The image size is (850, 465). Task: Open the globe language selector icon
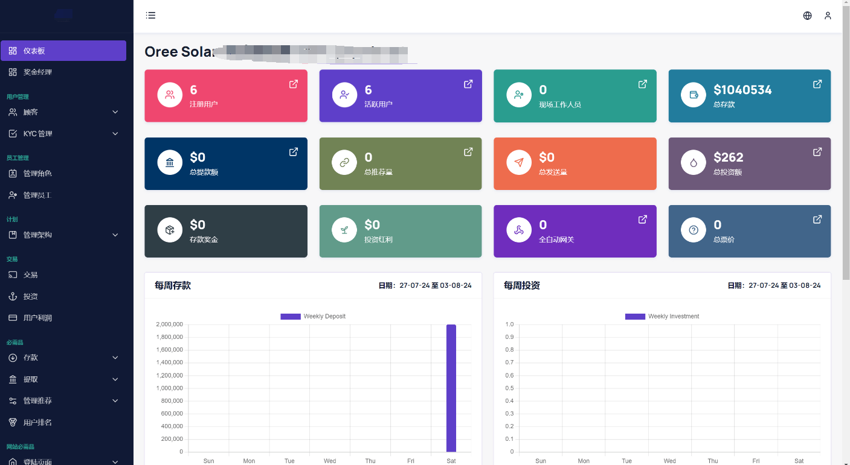[x=807, y=16]
